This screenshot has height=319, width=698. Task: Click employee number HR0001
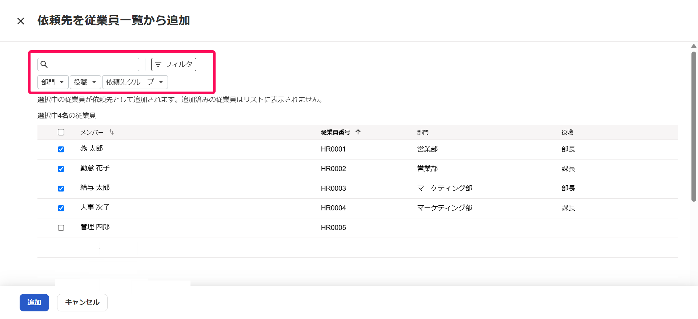tap(333, 149)
